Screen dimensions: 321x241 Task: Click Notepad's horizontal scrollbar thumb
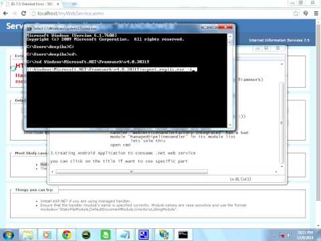tap(132, 171)
